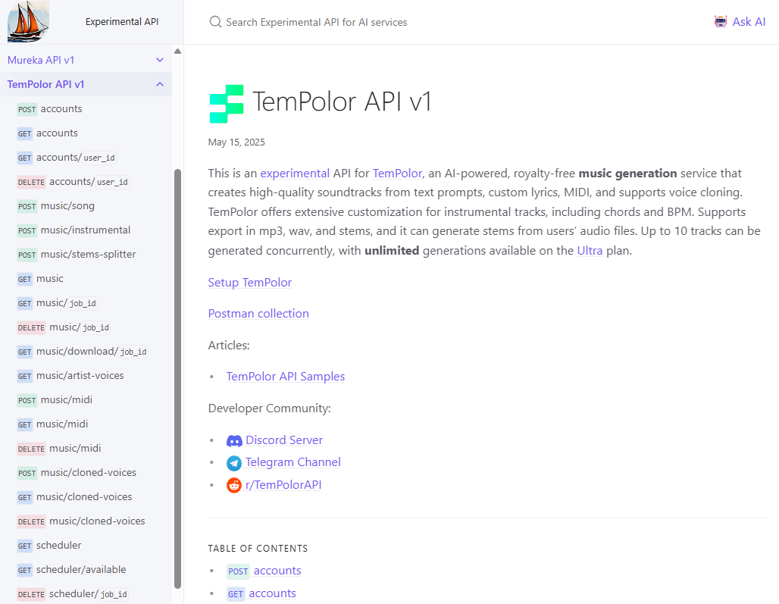
Task: Open DELETE music/job_id in sidebar
Action: (64, 327)
